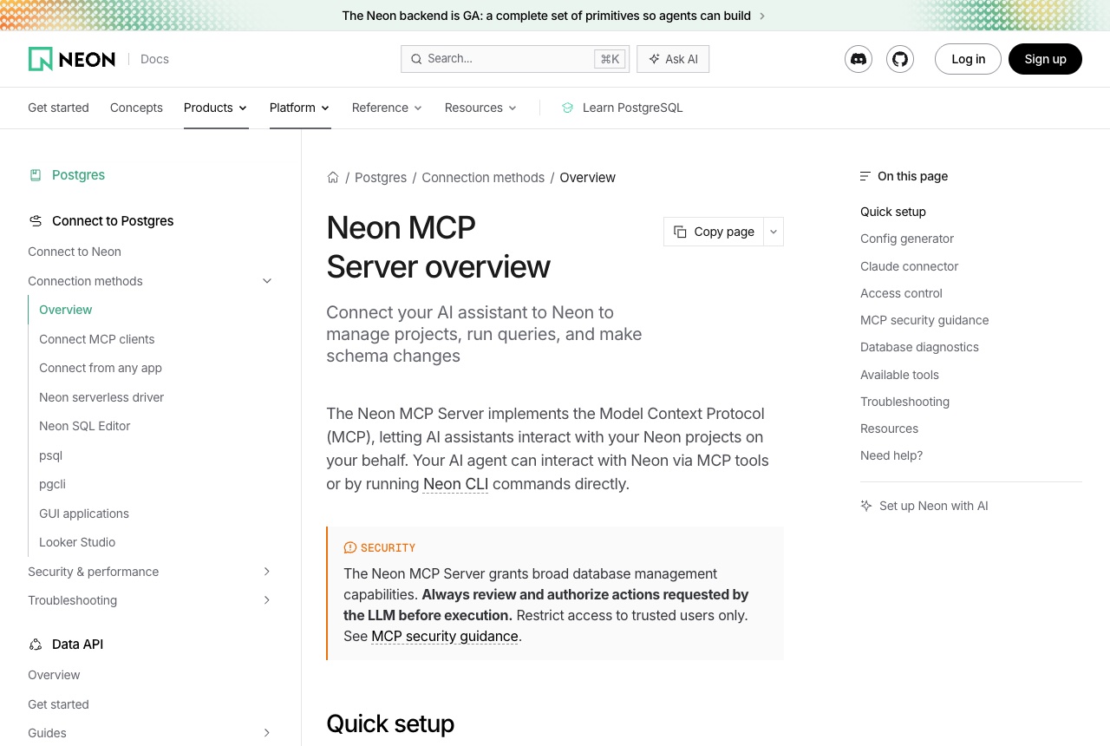This screenshot has height=746, width=1110.
Task: Open the Looker Studio sidebar item
Action: (x=77, y=542)
